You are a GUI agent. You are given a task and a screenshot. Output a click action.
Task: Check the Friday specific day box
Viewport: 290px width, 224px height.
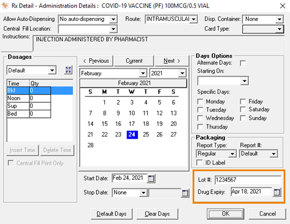[243, 102]
